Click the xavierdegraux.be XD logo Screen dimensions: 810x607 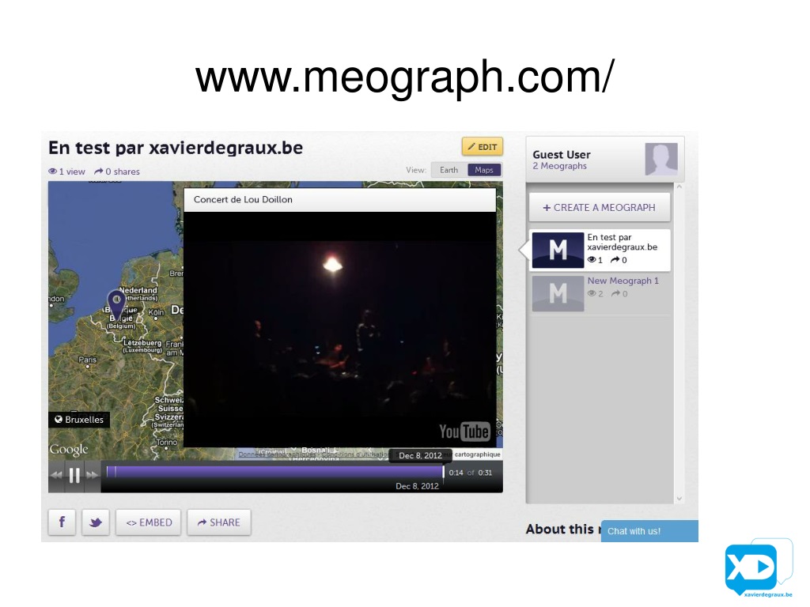(x=758, y=567)
